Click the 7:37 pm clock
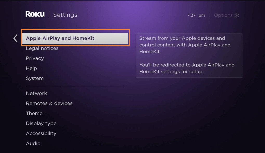265x153 pixels. 196,15
